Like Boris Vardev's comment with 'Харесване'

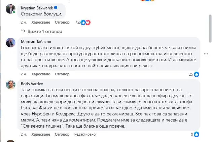click(40, 134)
